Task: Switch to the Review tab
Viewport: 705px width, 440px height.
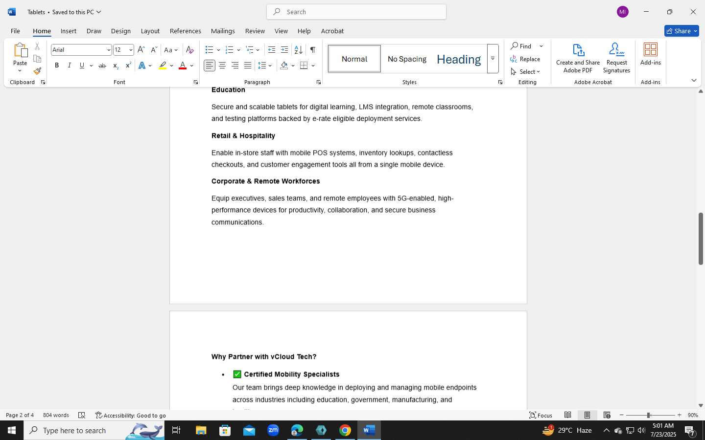Action: [255, 31]
